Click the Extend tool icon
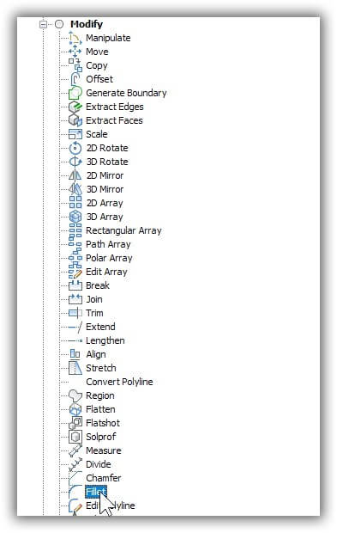 [x=75, y=327]
